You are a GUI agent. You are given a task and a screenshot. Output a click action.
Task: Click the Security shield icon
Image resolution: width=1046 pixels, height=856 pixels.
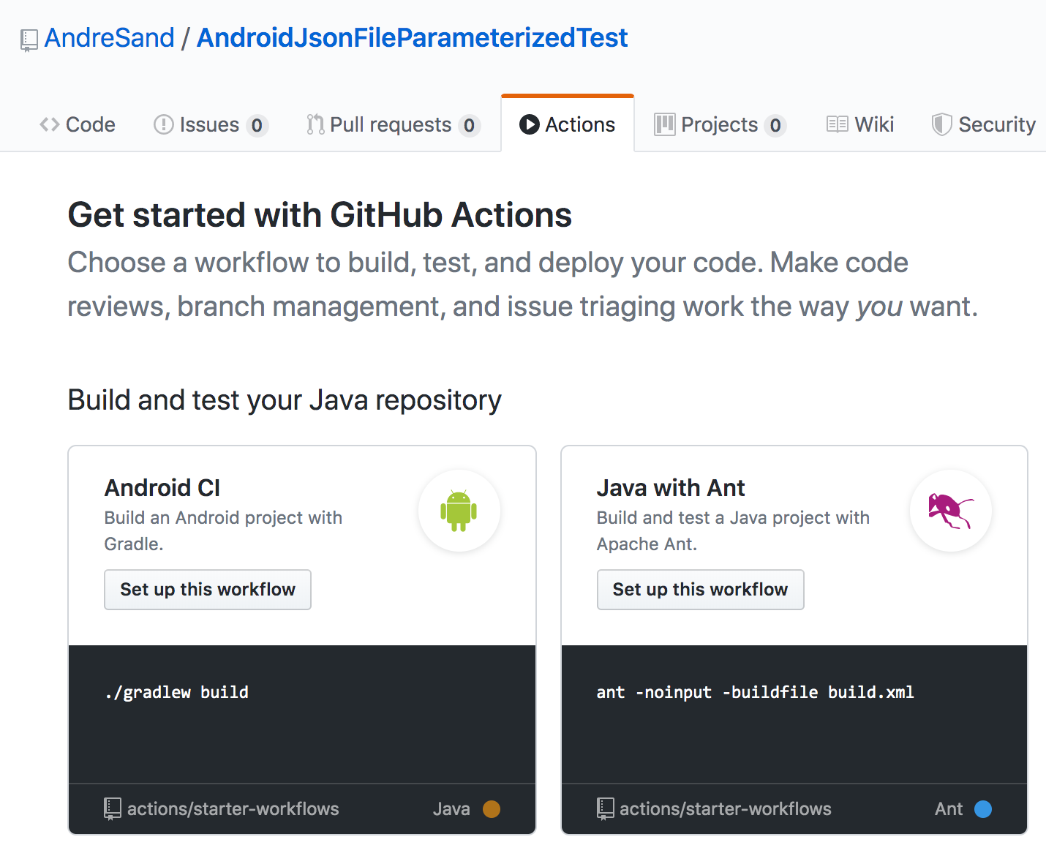pos(941,124)
